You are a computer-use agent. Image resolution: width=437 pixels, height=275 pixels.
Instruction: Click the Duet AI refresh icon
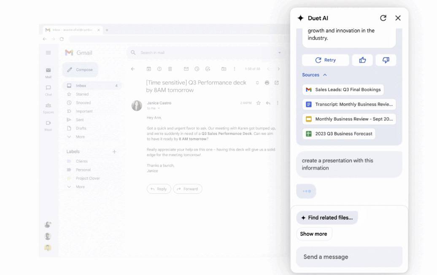(383, 18)
